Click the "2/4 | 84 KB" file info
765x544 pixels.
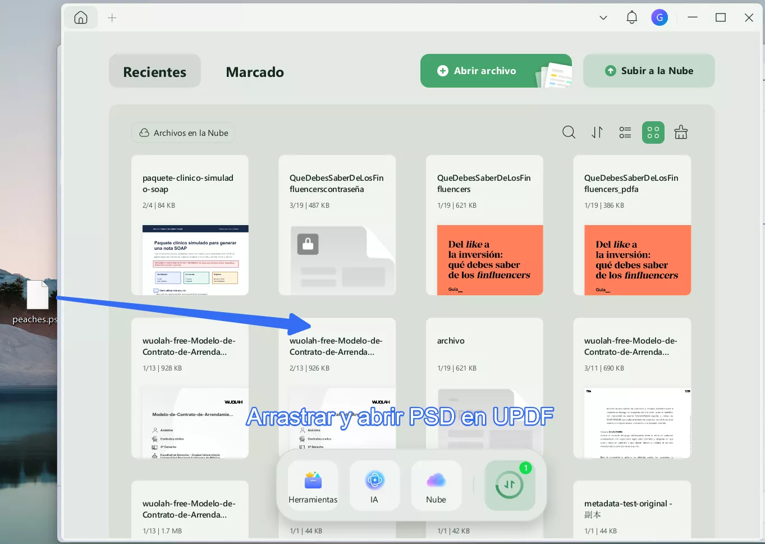pos(159,205)
